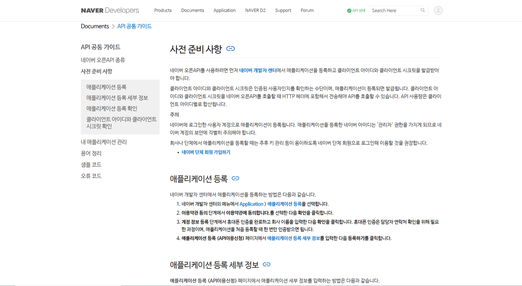Image resolution: width=522 pixels, height=286 pixels.
Task: Open the user profile avatar icon
Action: tap(438, 11)
